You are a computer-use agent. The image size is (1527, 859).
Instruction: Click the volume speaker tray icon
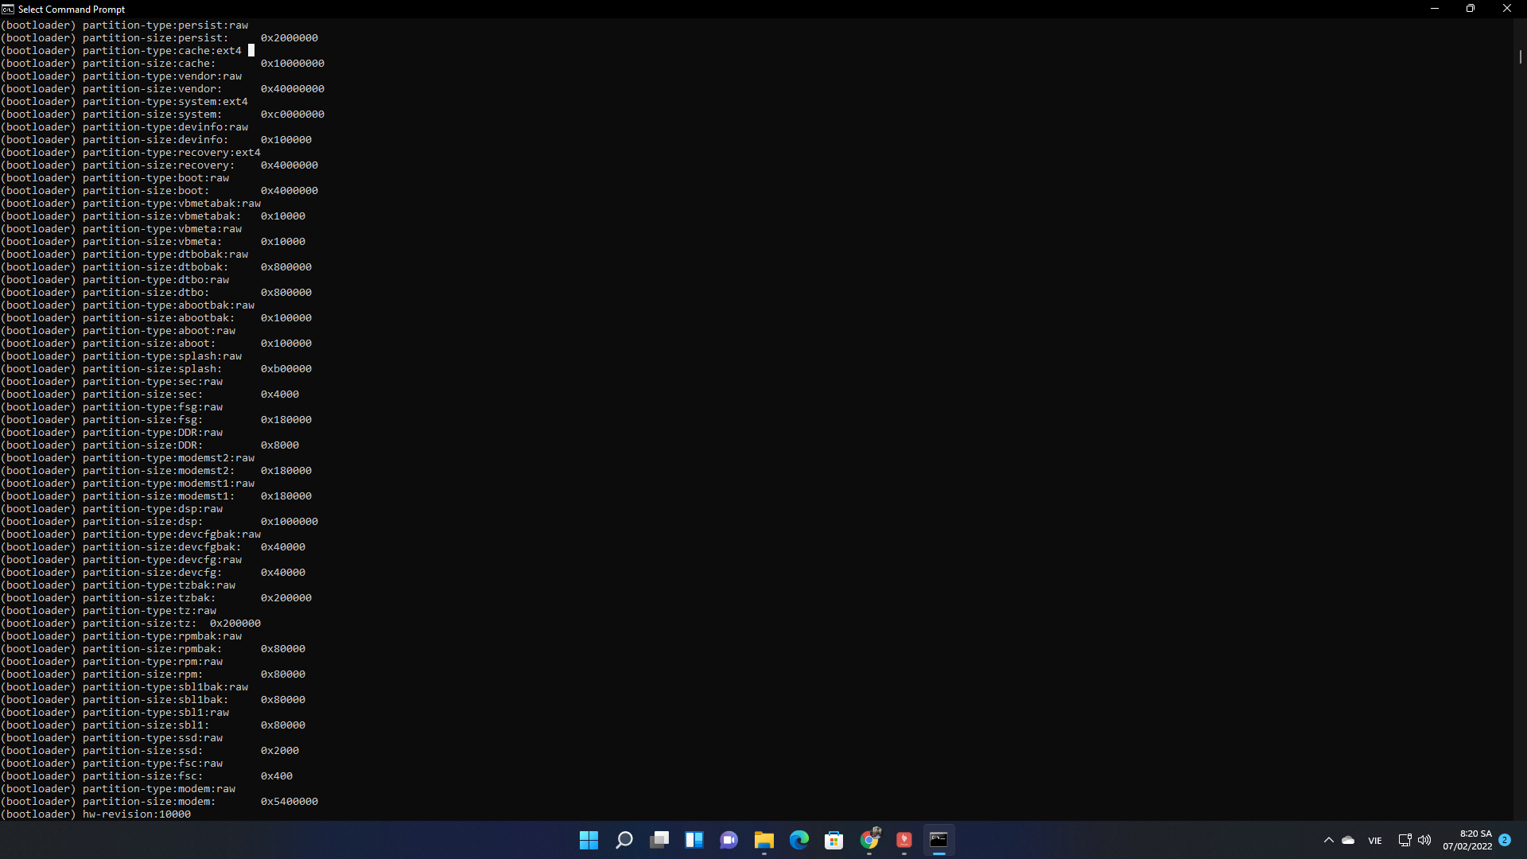1424,840
